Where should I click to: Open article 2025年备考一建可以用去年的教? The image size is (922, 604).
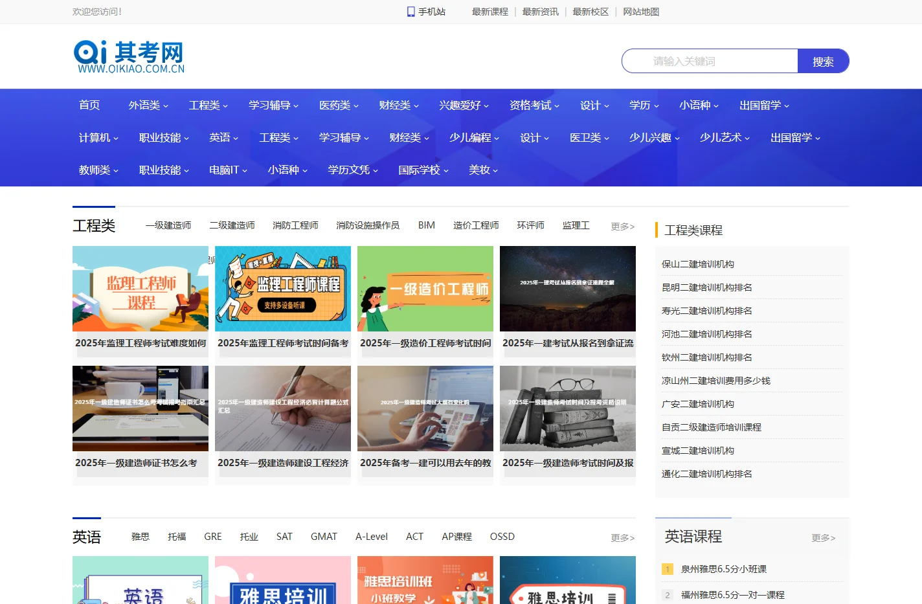coord(425,463)
